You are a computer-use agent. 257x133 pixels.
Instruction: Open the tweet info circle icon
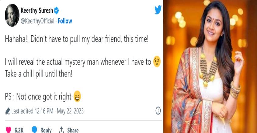pos(158,111)
